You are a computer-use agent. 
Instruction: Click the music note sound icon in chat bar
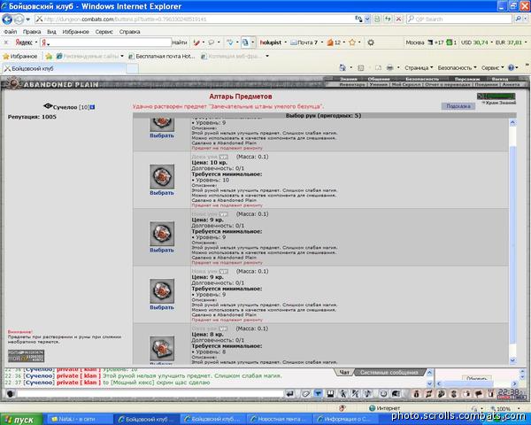pyautogui.click(x=368, y=394)
